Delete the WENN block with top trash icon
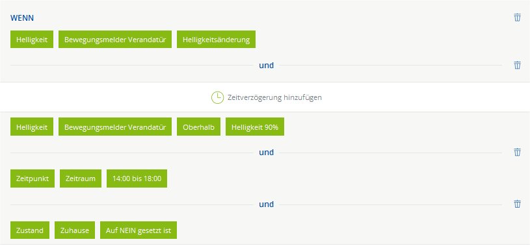The image size is (530, 246). click(517, 18)
